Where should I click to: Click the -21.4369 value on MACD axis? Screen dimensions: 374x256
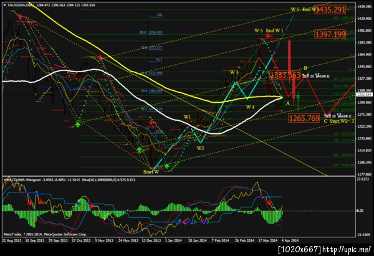pos(363,235)
